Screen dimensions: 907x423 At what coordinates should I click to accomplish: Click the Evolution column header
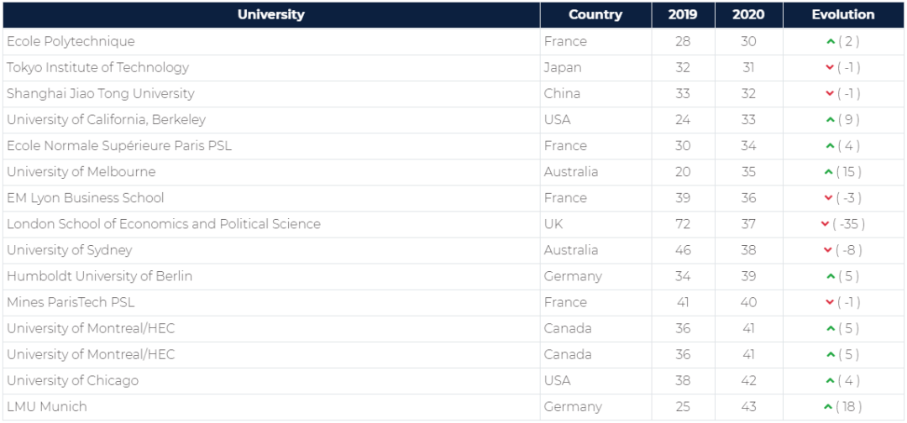click(842, 14)
